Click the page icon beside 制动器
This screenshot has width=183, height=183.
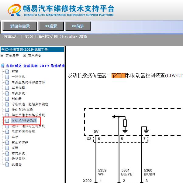(x=7, y=99)
